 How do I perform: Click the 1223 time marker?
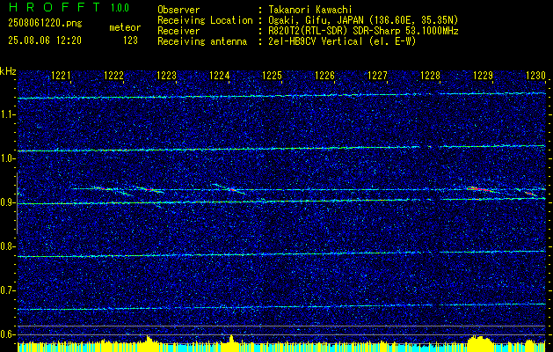[166, 76]
